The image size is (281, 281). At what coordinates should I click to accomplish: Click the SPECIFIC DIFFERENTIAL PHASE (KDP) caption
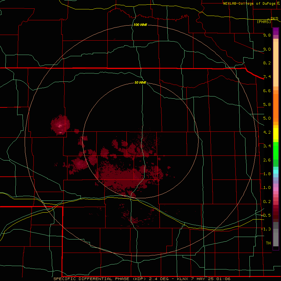(100, 279)
